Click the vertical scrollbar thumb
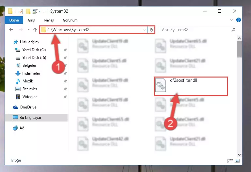This screenshot has width=251, height=172. click(x=239, y=49)
